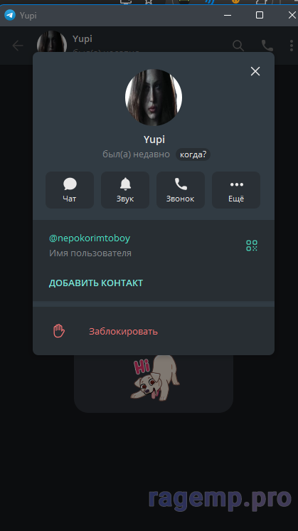The height and width of the screenshot is (531, 298).
Task: Open the Ещё three-dots options
Action: pos(236,190)
